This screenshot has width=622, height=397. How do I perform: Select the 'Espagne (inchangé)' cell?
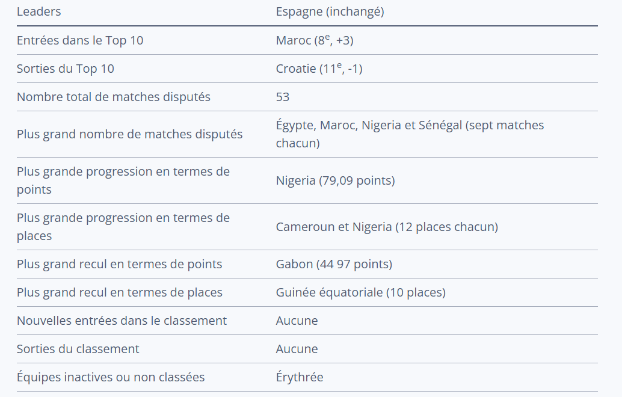[x=330, y=11]
